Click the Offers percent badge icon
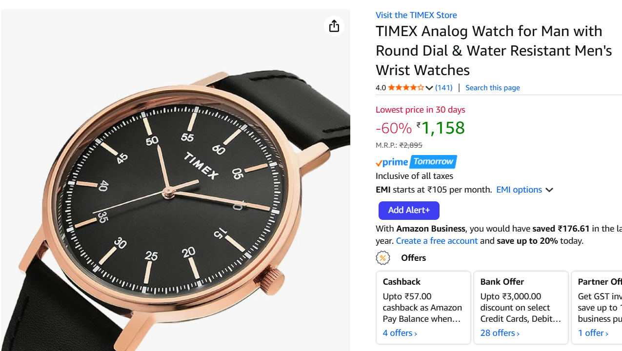This screenshot has width=622, height=351. point(383,258)
